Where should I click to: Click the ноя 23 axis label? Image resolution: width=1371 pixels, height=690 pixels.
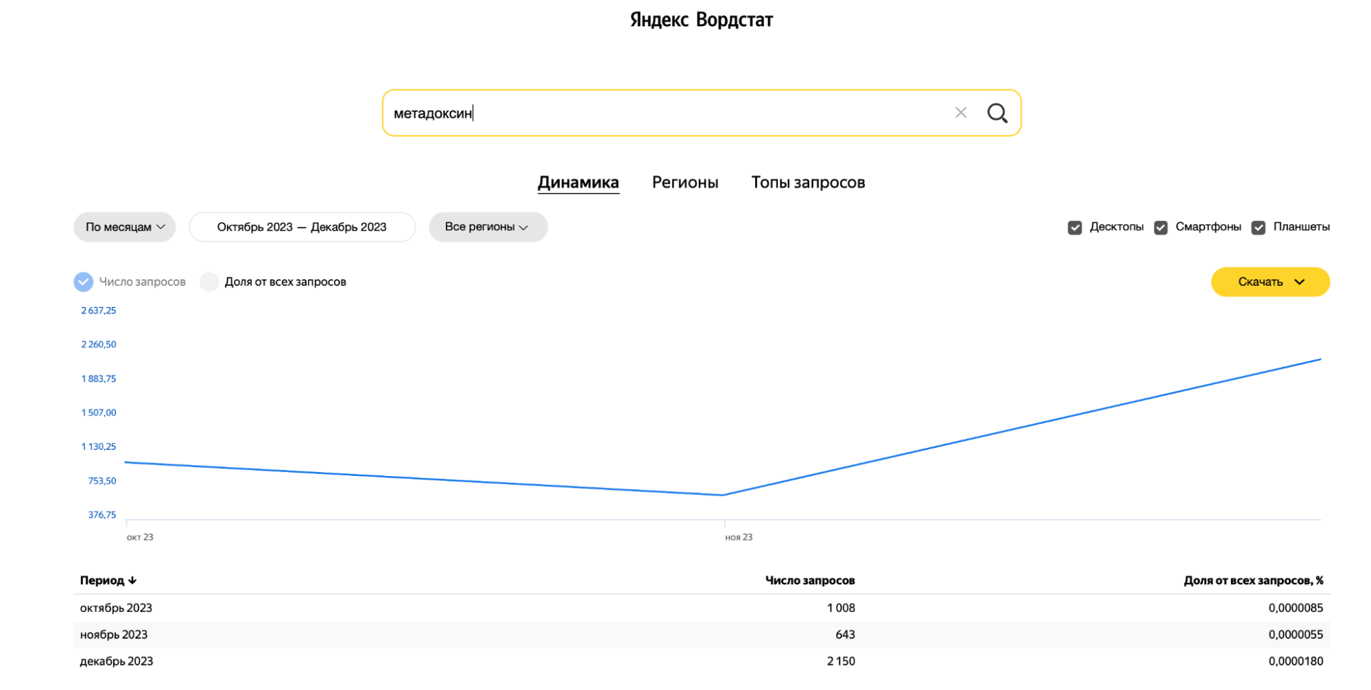(739, 537)
